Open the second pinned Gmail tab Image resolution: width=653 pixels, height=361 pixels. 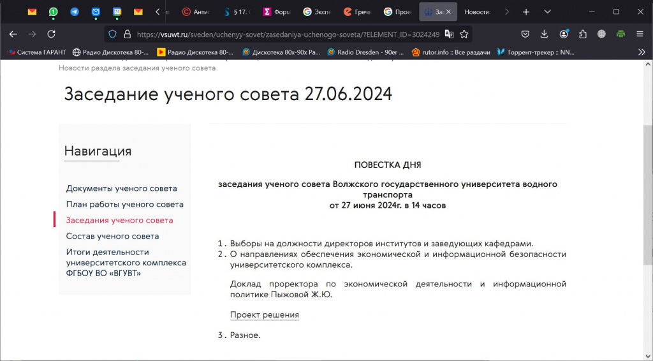click(x=138, y=11)
